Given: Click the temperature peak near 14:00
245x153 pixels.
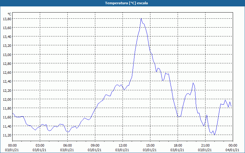Looking at the screenshot, I should [x=141, y=18].
